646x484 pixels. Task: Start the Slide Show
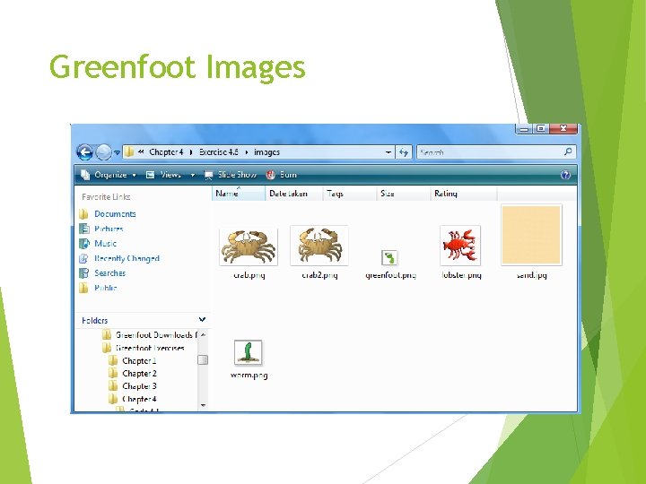tap(231, 175)
